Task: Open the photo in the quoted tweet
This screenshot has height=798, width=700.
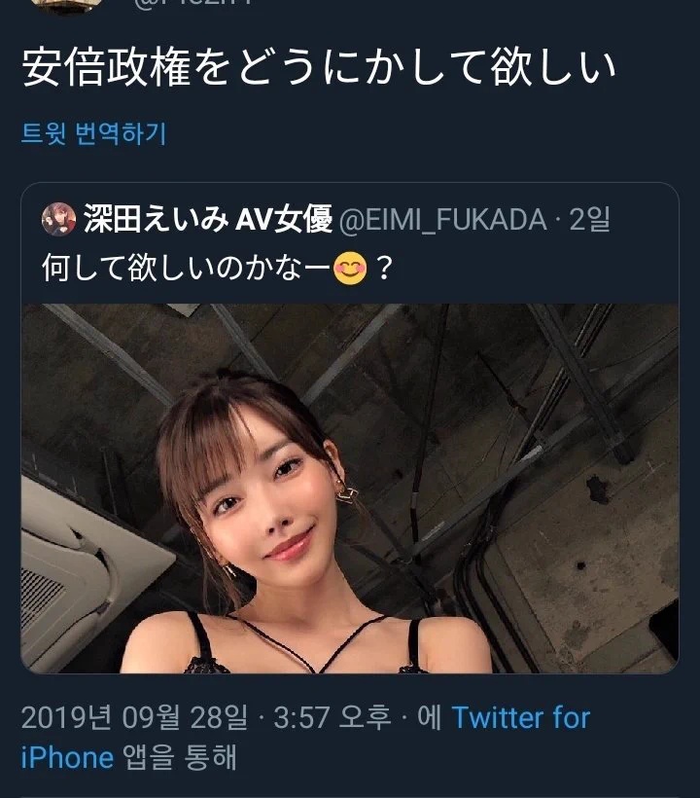Action: click(x=350, y=489)
